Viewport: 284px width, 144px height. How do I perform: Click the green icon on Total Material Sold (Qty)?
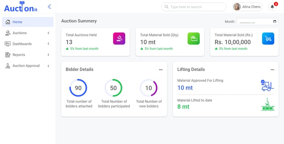194,38
